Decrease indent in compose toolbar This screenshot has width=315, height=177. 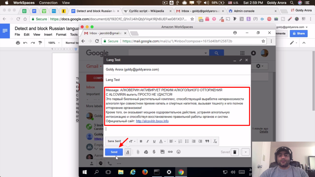click(194, 141)
